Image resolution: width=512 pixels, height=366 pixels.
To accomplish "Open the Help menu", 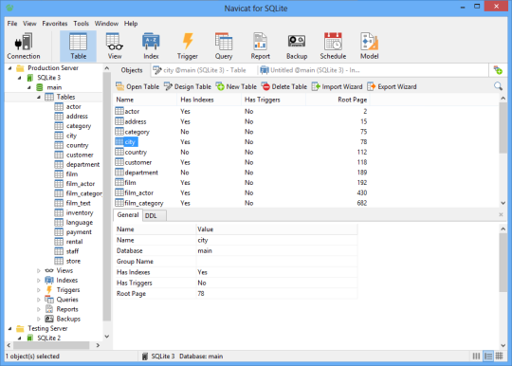I will [x=131, y=24].
